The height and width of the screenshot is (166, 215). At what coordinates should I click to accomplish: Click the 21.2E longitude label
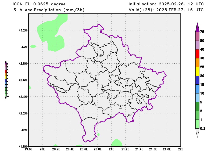coord(125,149)
